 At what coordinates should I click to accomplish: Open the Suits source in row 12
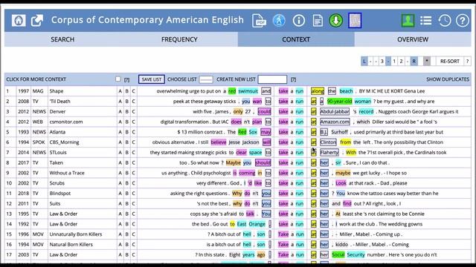coord(55,203)
